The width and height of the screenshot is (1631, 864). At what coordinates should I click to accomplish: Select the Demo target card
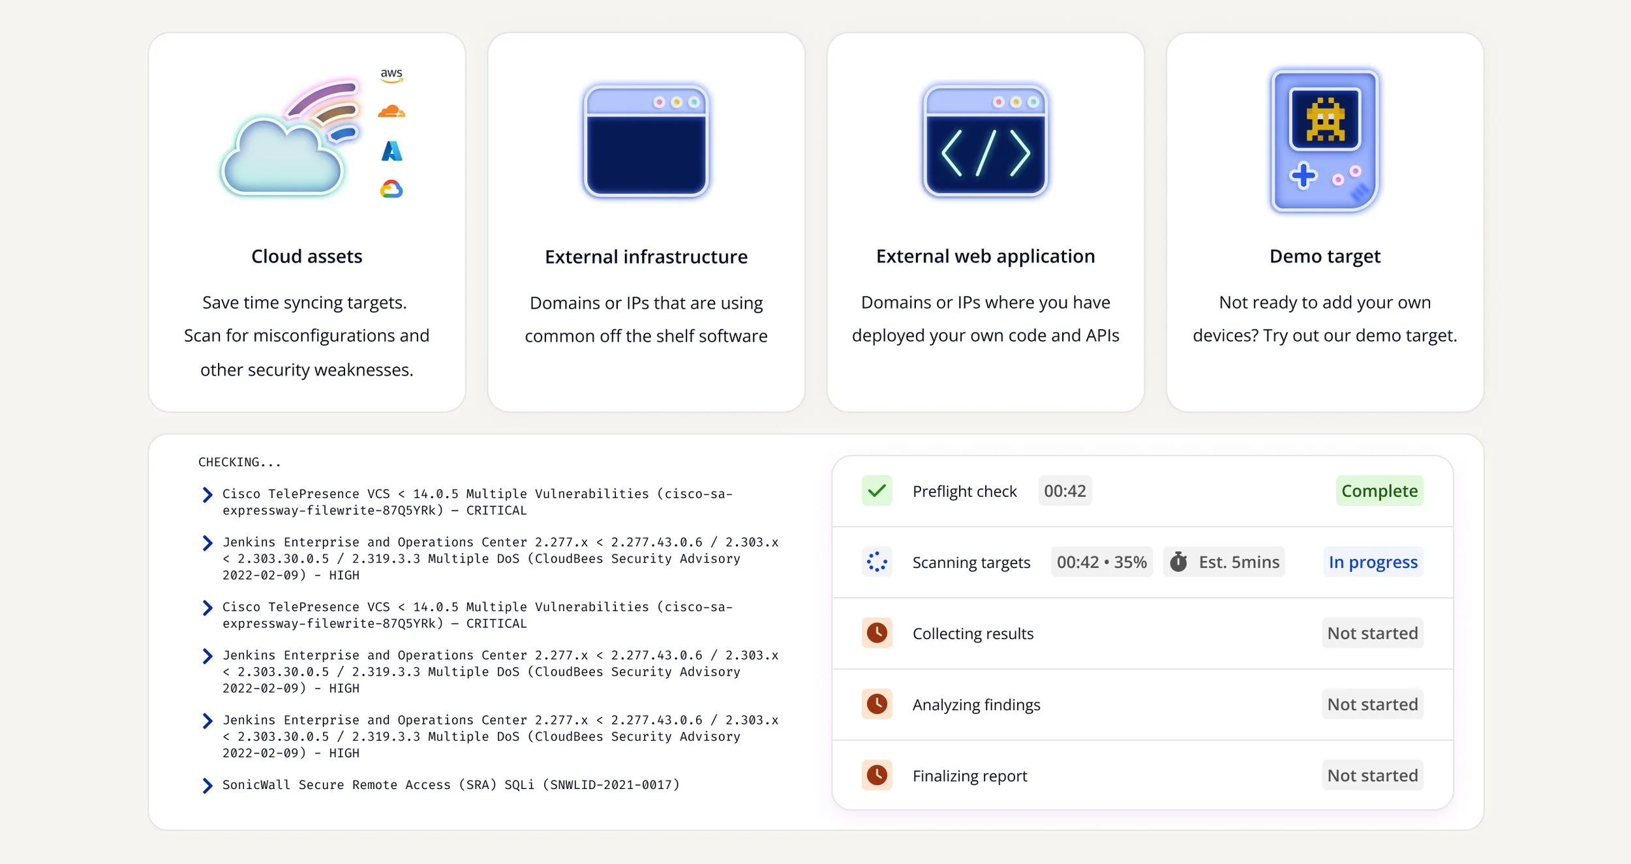pyautogui.click(x=1324, y=222)
